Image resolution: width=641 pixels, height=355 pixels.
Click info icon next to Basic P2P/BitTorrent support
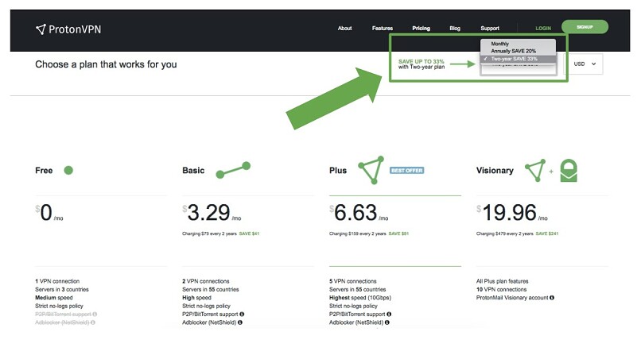coord(242,314)
